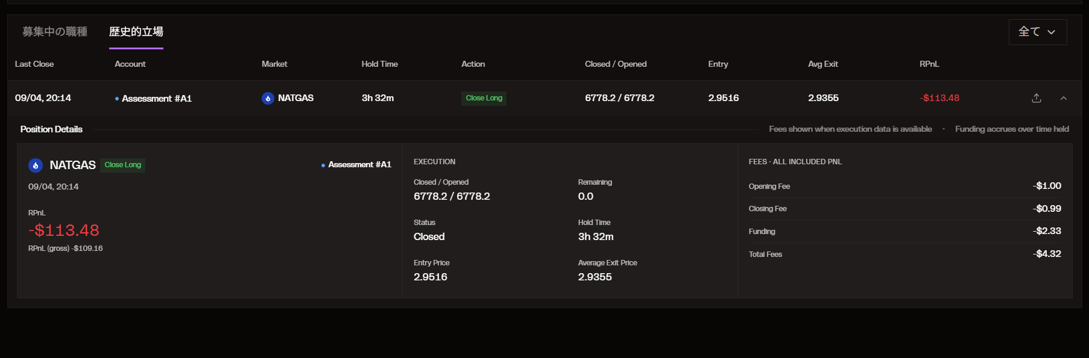This screenshot has width=1089, height=358.
Task: Click the Funding accrues over time held note
Action: tap(1012, 129)
